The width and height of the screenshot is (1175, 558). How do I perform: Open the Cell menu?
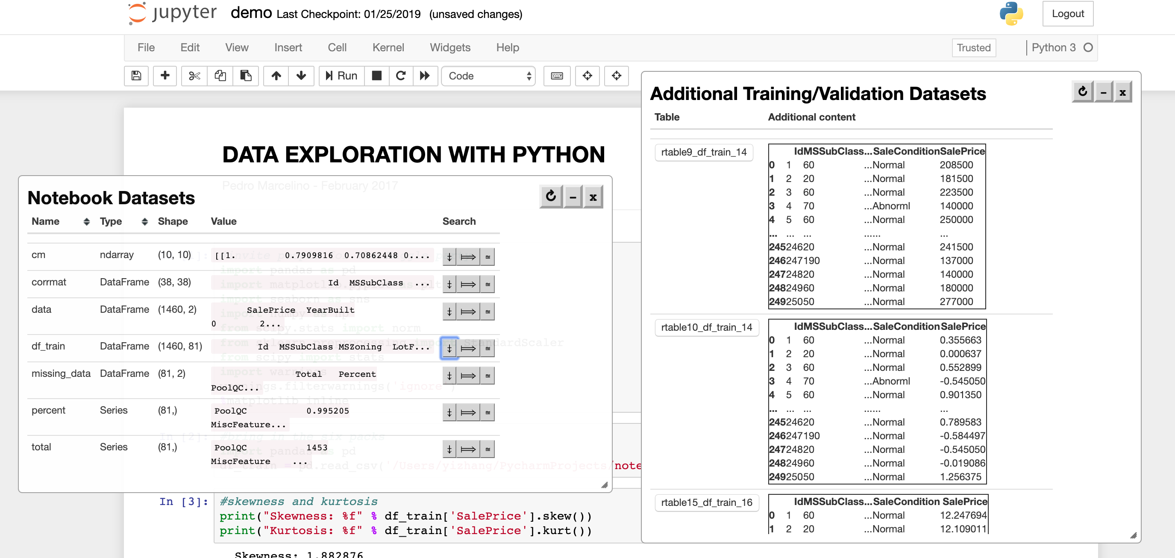pyautogui.click(x=337, y=47)
